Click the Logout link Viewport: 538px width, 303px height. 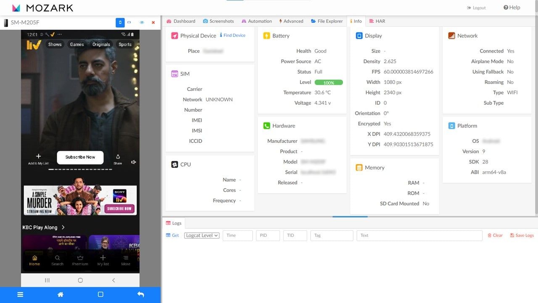tap(476, 8)
